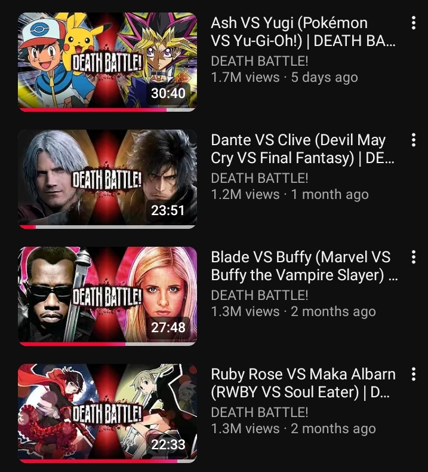Click 1.3M views text under Ruby Rose video
Screen dimensions: 428x472
[245, 428]
